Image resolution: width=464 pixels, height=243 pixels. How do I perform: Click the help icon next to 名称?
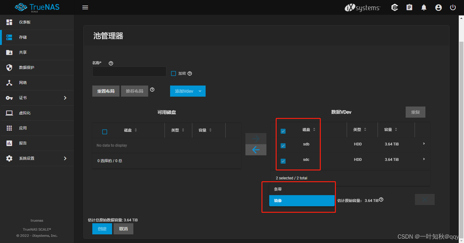111,63
